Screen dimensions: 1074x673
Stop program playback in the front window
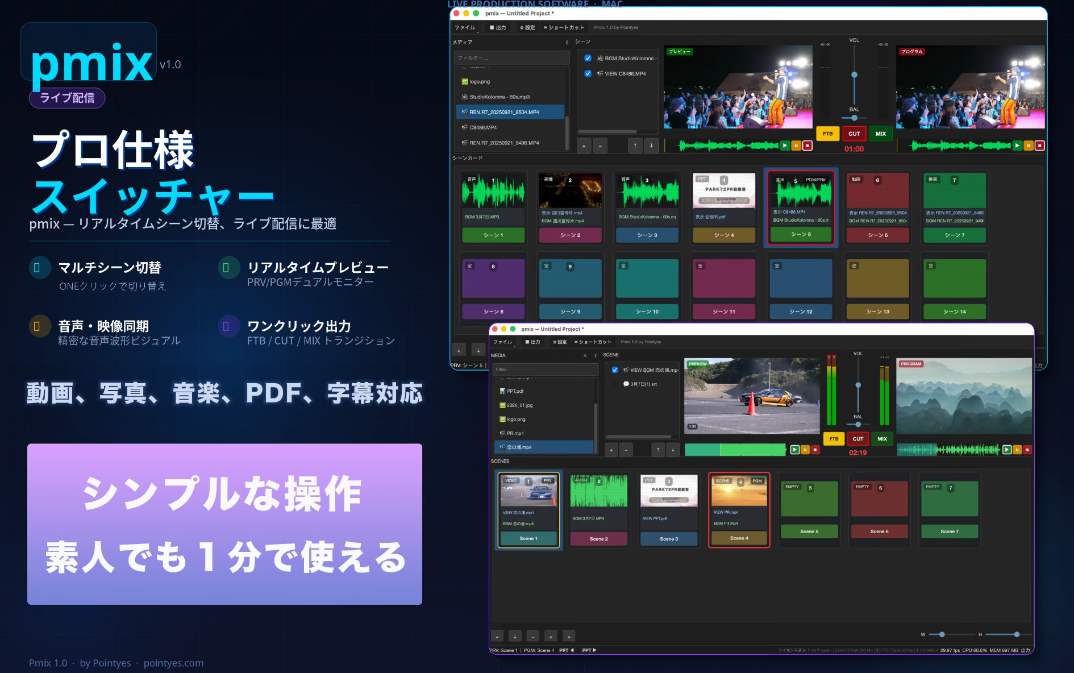pyautogui.click(x=1027, y=450)
